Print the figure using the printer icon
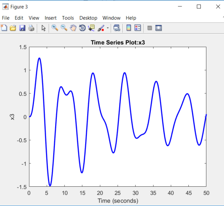Viewport: 224px width, 206px height. (31, 28)
